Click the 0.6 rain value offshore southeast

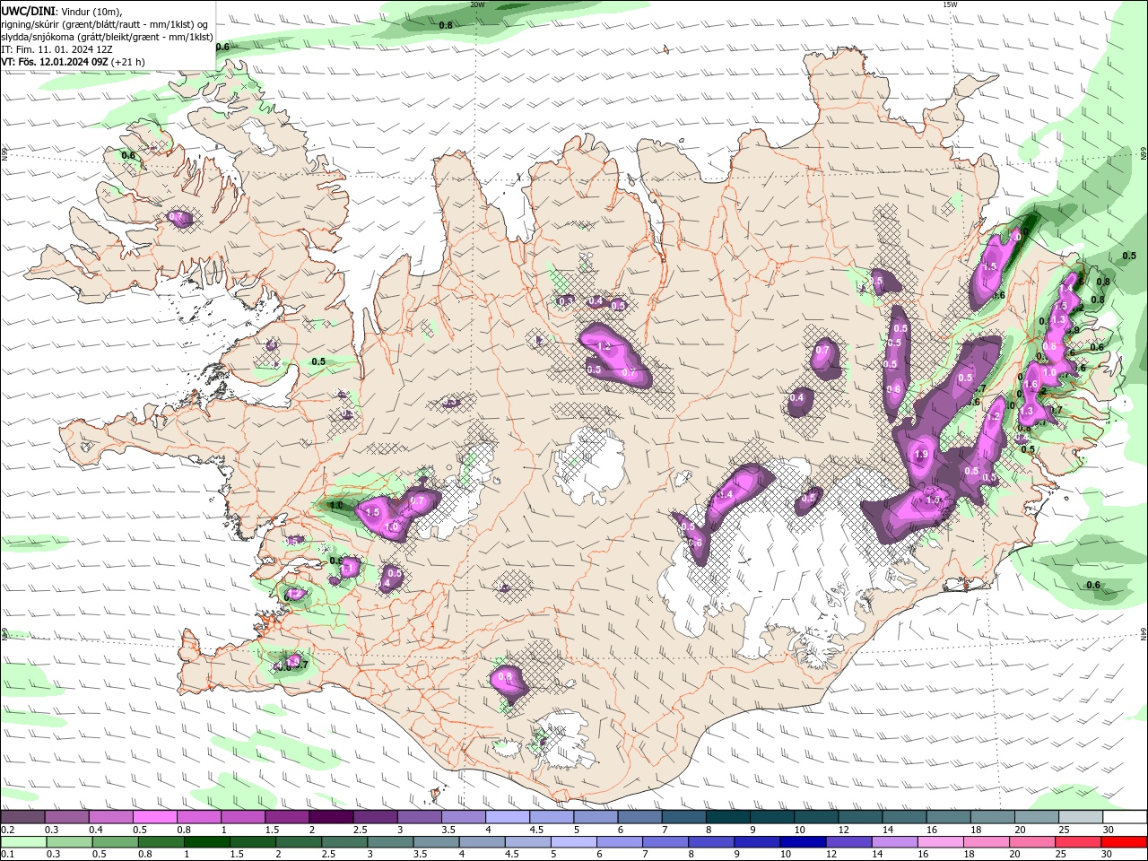tap(1093, 585)
